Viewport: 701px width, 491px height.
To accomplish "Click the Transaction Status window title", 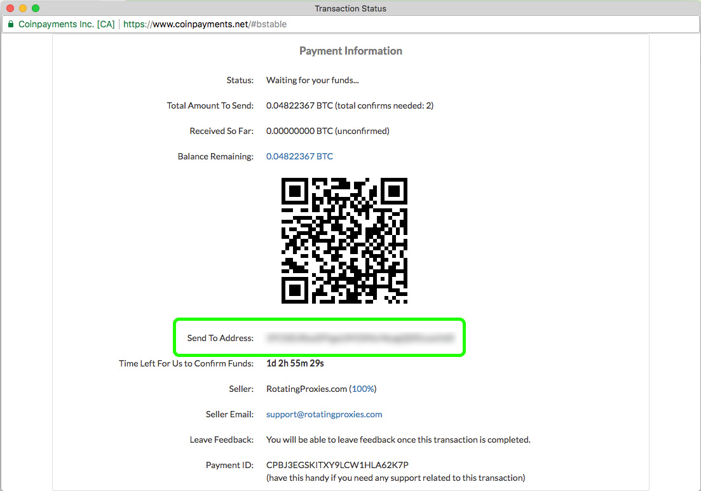I will pyautogui.click(x=351, y=8).
